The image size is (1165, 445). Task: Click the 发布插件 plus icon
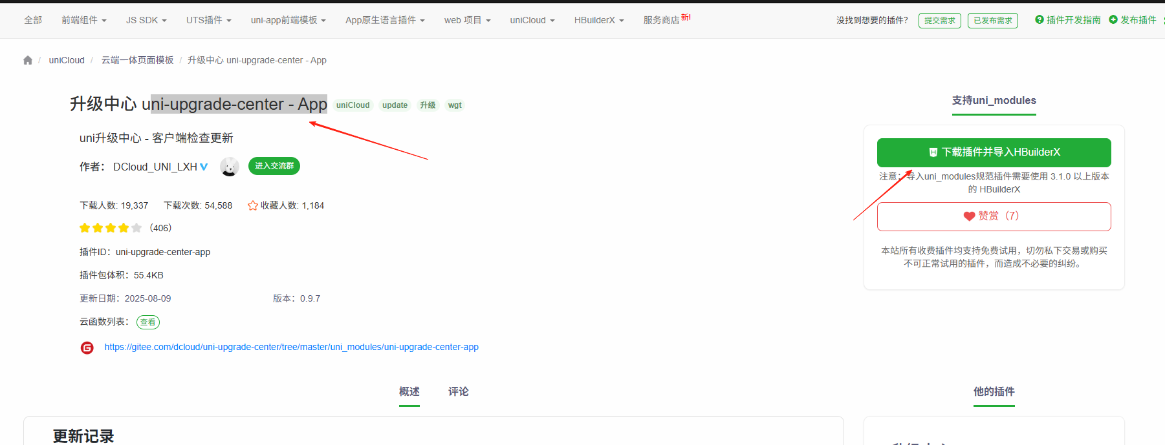(1113, 20)
